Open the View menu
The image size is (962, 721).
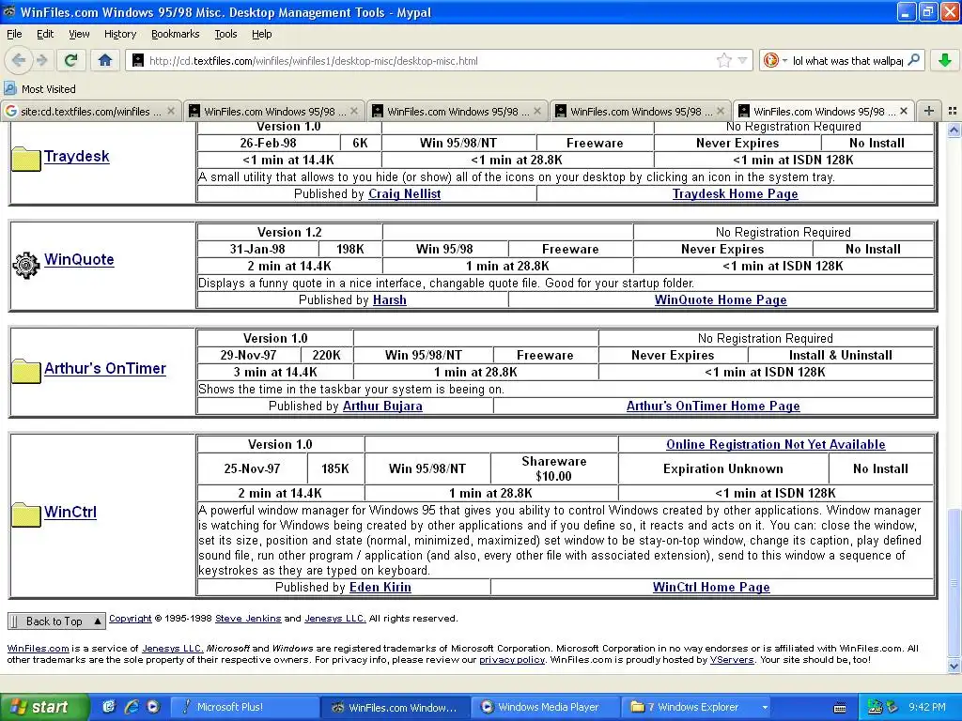[79, 34]
